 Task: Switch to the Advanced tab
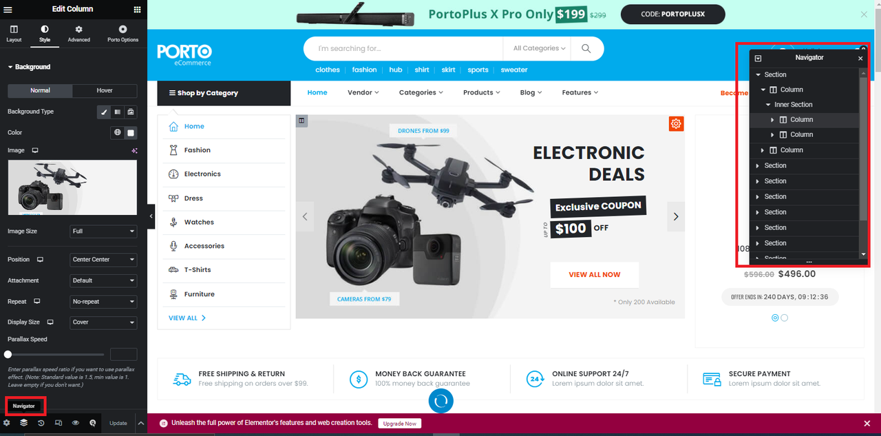(x=78, y=34)
